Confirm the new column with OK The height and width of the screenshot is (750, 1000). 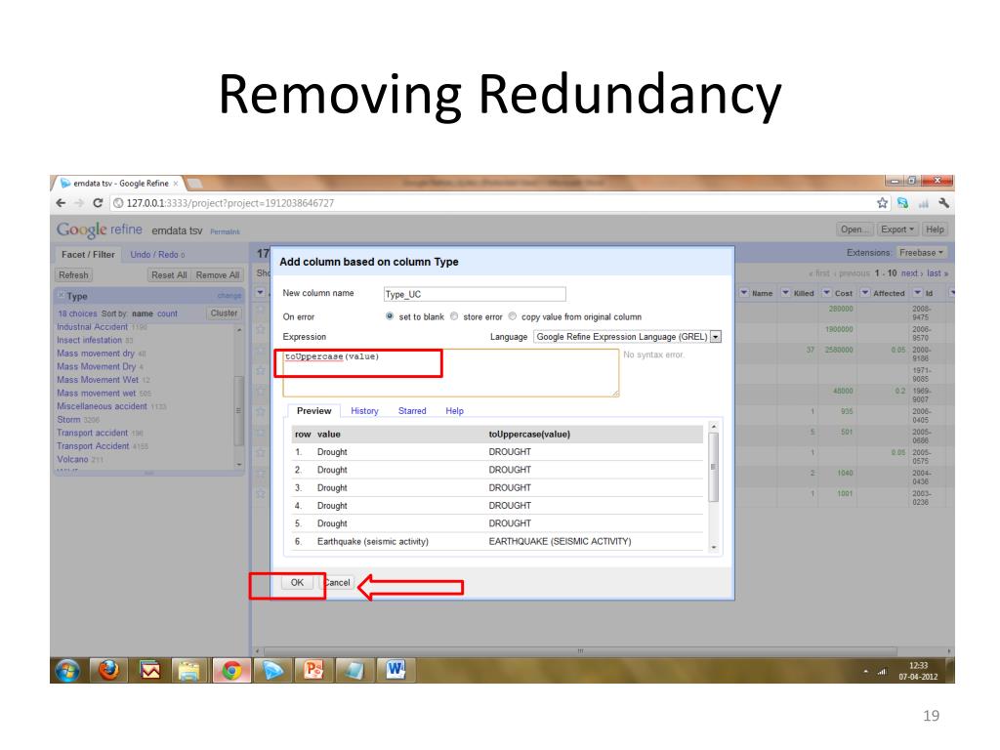297,582
